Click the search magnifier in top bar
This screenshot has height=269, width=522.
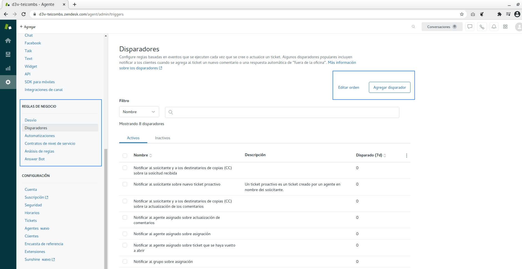click(413, 27)
